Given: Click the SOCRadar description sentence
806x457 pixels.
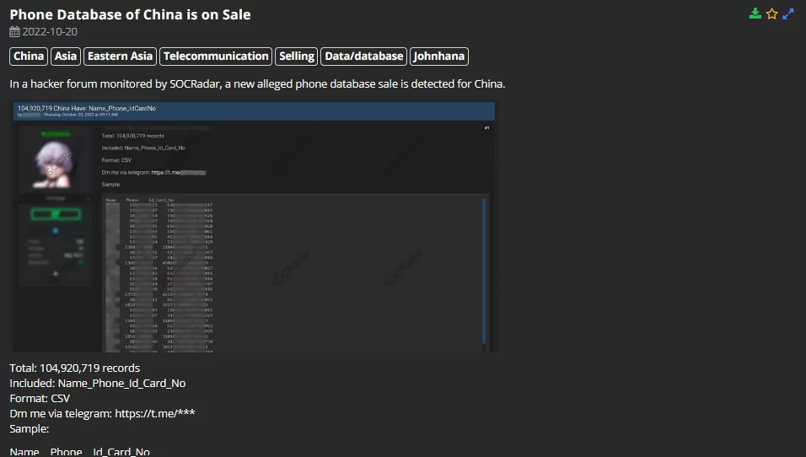Looking at the screenshot, I should pos(257,83).
